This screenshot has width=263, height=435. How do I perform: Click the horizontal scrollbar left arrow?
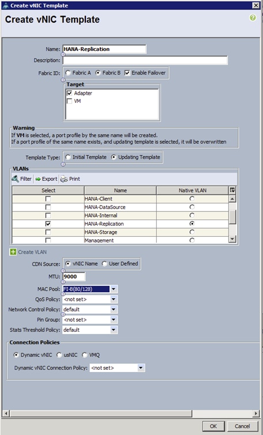[6, 414]
